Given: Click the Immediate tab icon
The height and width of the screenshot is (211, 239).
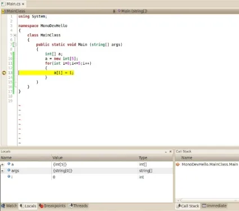Looking at the screenshot, I should click(204, 206).
